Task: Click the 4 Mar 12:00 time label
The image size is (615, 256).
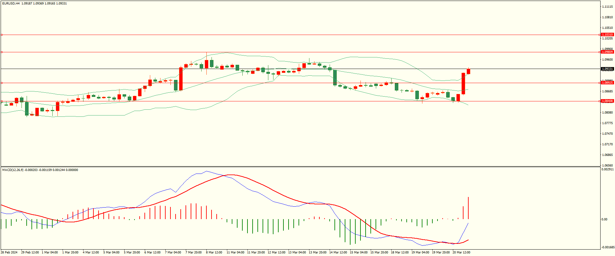Action: 91,252
